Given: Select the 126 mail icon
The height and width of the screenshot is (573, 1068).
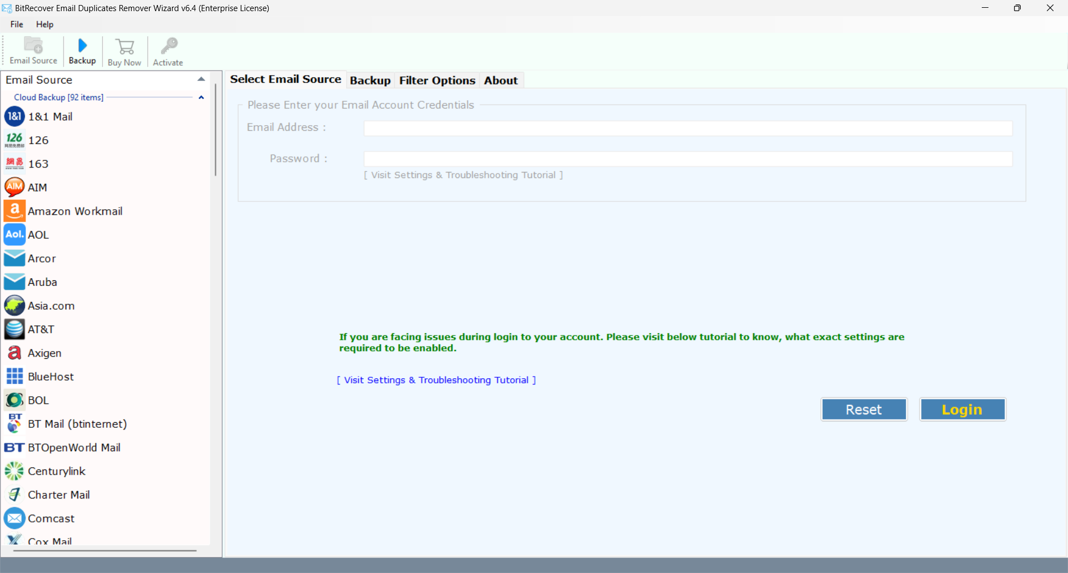Looking at the screenshot, I should (14, 140).
